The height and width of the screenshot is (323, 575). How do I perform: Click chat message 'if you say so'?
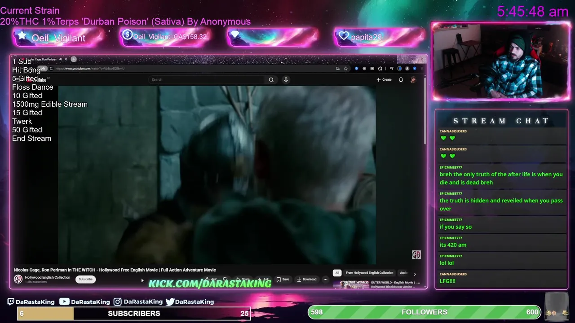[x=456, y=227]
